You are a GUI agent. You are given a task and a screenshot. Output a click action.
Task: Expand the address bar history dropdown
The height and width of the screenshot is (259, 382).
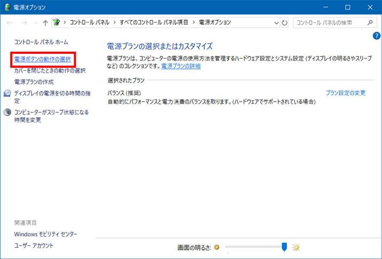(276, 23)
